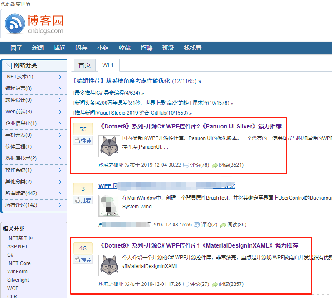Open author 沙漠之狐耶 on the 2019-12-04 post
332x298 pixels.
click(111, 165)
